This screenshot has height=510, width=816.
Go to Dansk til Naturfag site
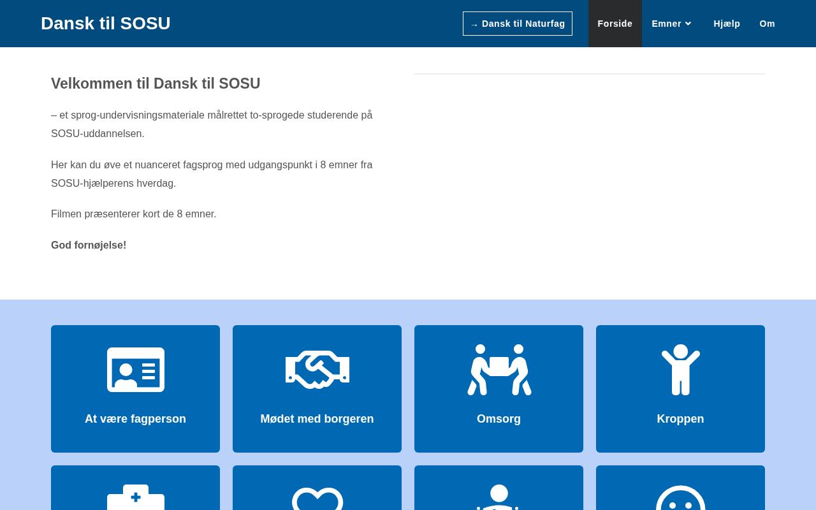coord(518,24)
